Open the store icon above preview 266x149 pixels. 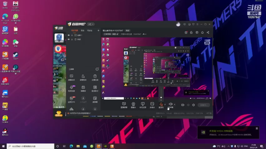point(197,32)
